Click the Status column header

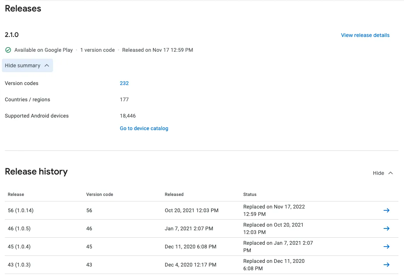click(x=250, y=194)
